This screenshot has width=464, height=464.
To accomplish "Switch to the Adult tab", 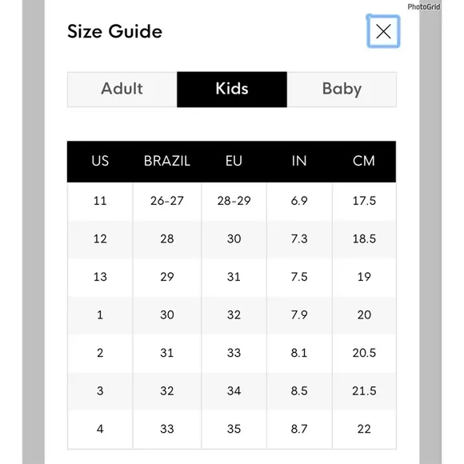I will (x=122, y=89).
